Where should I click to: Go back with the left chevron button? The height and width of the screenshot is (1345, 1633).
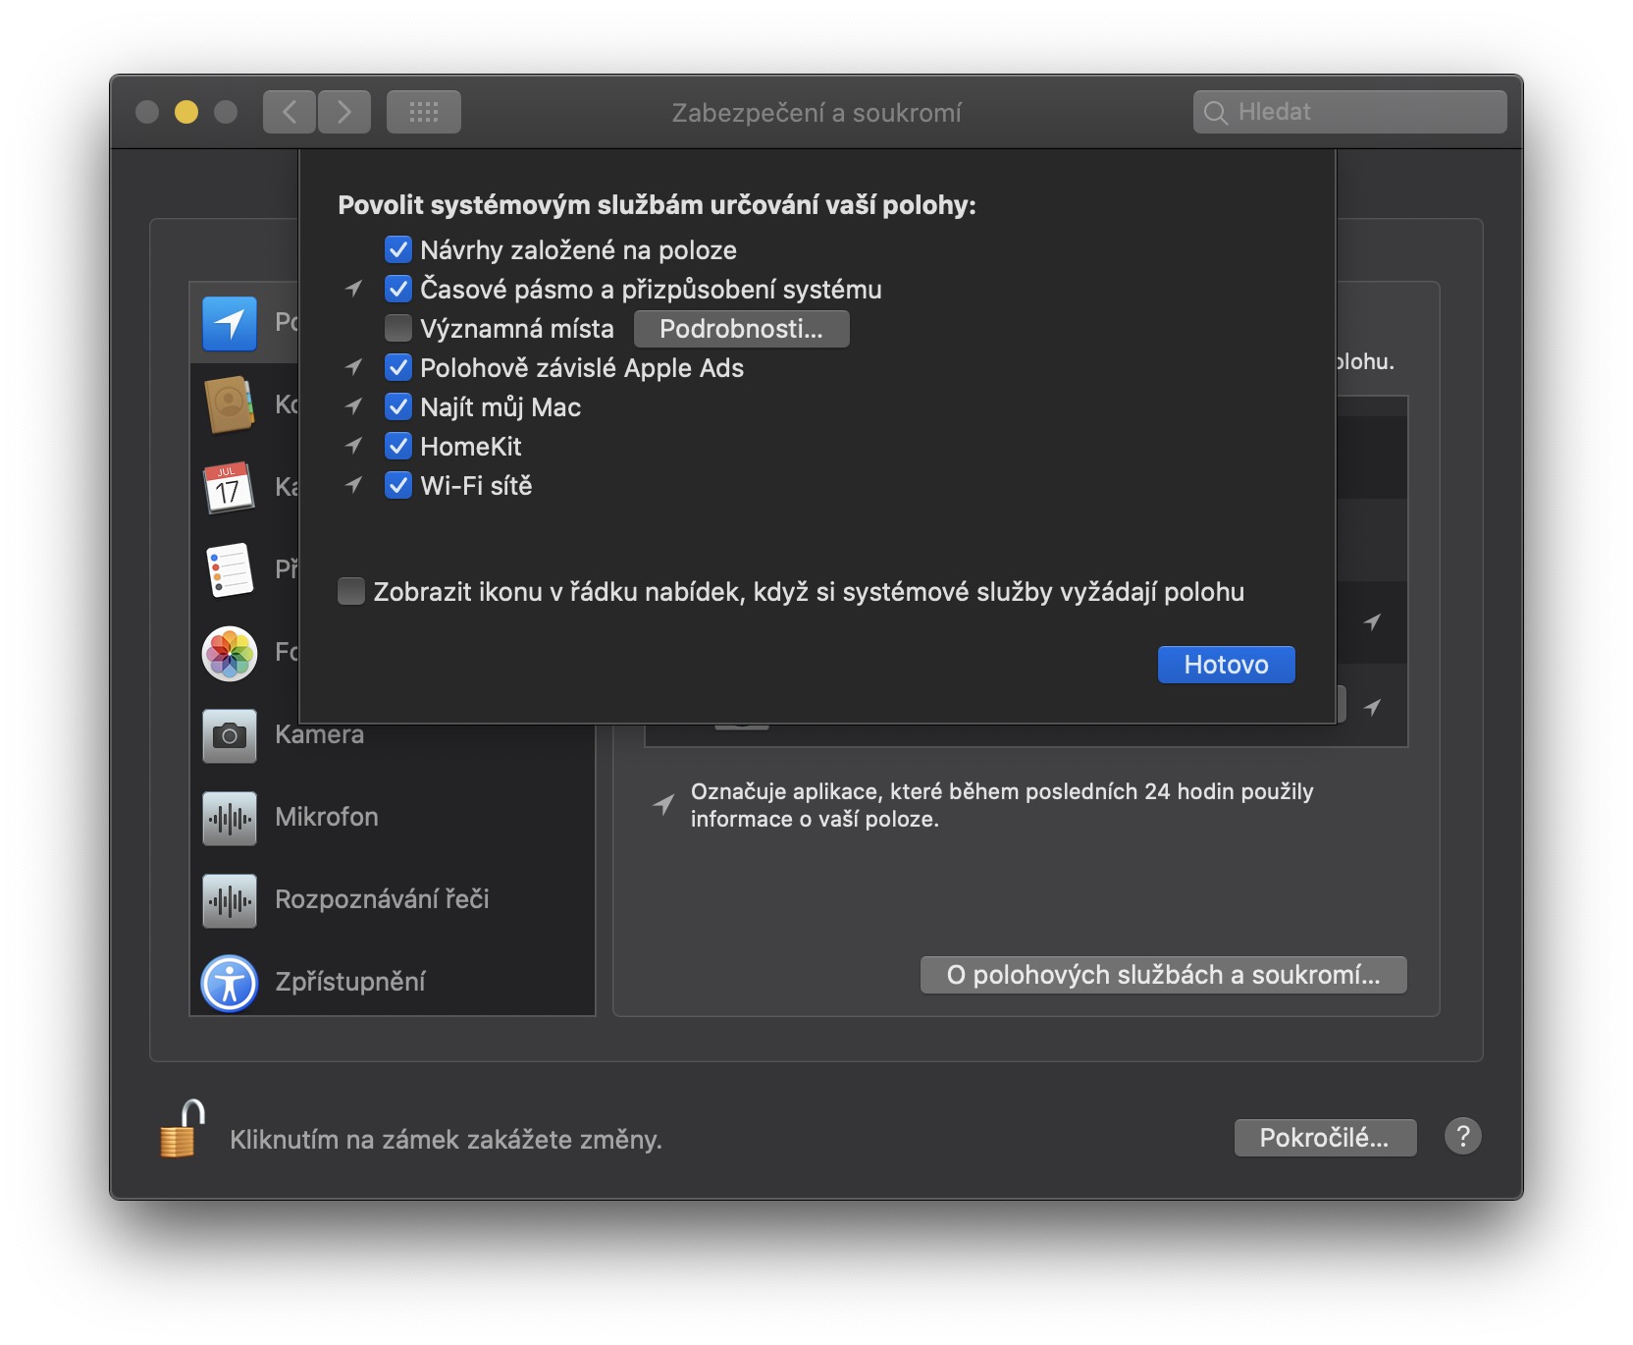(x=290, y=112)
